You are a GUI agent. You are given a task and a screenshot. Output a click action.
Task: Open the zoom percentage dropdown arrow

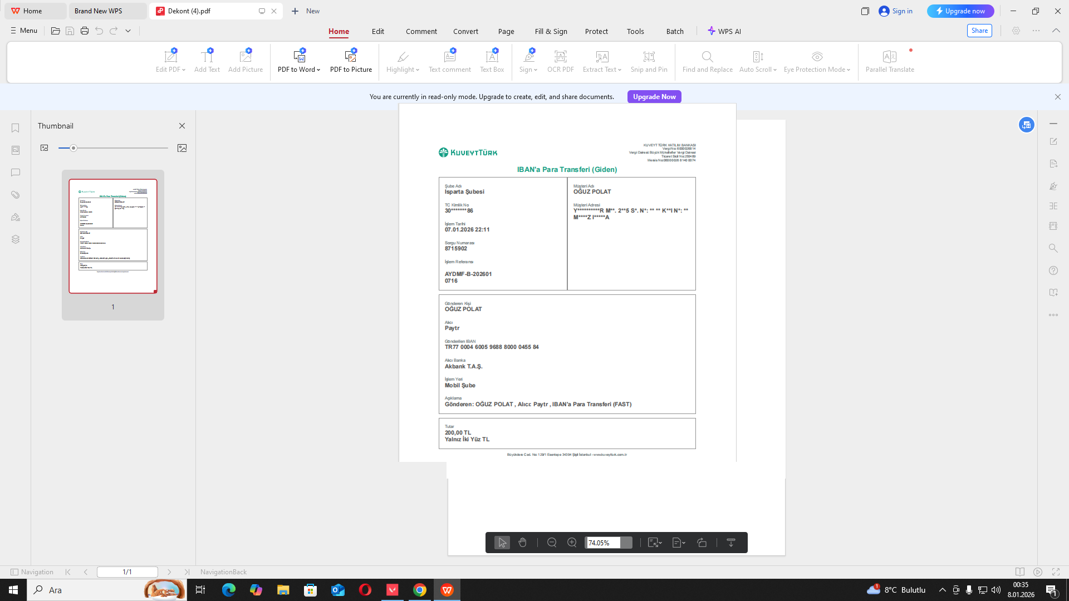coord(626,543)
